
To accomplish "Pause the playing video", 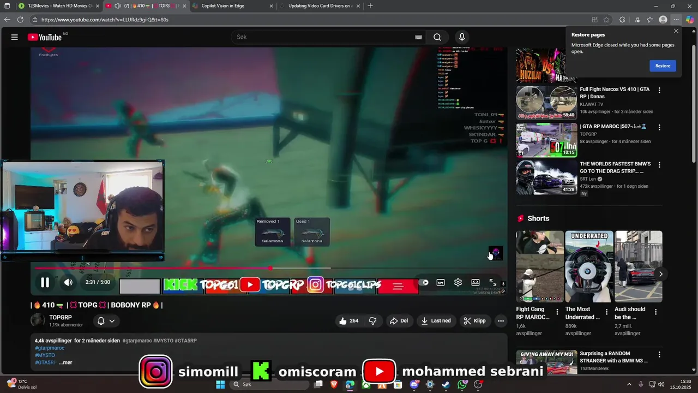I will click(x=45, y=282).
